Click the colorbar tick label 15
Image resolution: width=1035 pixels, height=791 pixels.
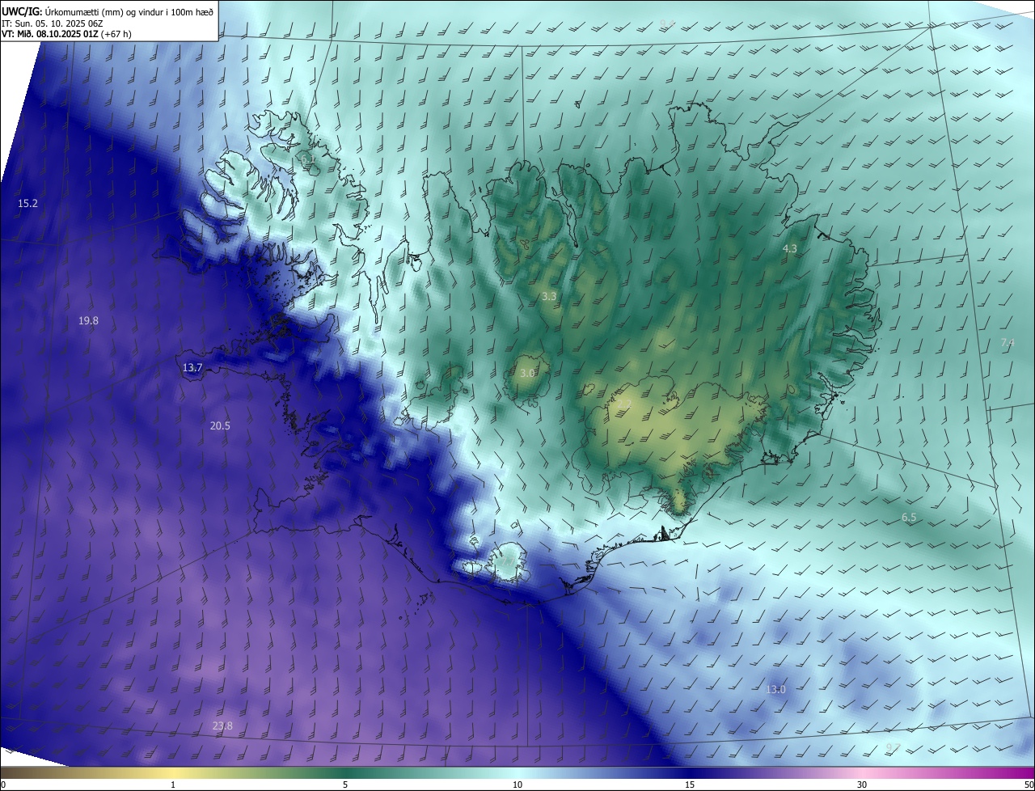coord(690,785)
